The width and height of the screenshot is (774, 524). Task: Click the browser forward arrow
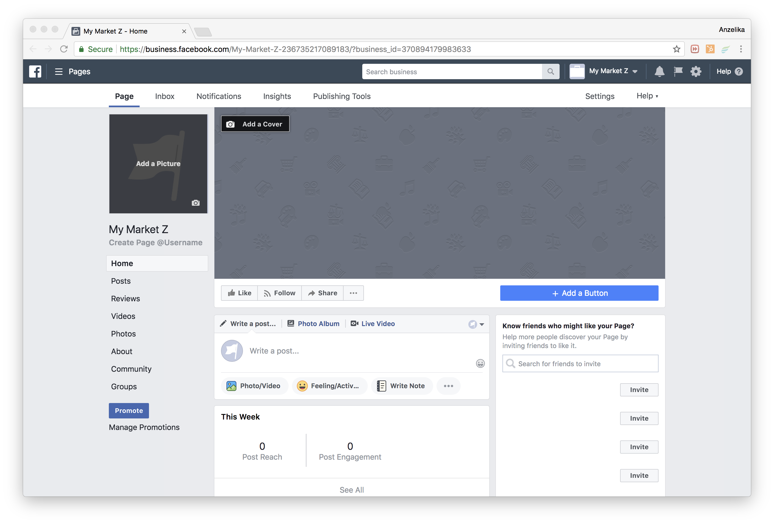48,49
